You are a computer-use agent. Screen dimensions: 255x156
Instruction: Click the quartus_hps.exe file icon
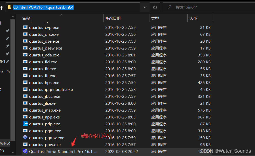(25, 82)
